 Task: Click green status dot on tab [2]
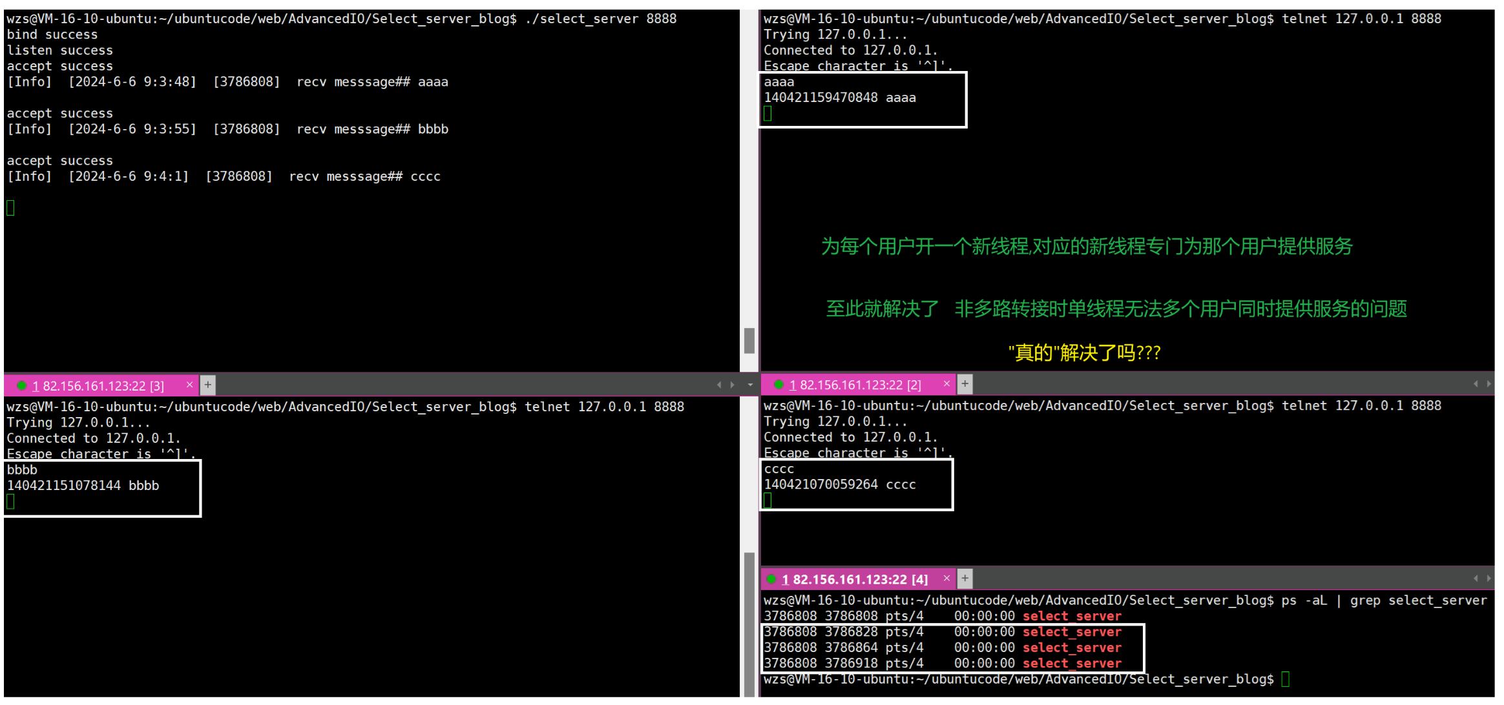click(x=778, y=385)
